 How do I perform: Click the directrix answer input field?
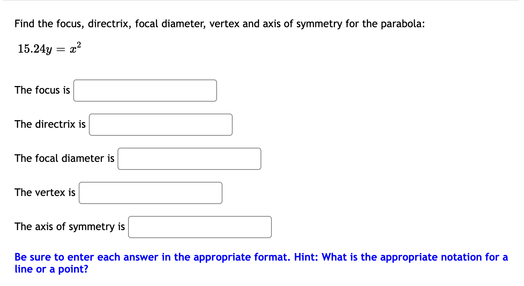click(160, 124)
